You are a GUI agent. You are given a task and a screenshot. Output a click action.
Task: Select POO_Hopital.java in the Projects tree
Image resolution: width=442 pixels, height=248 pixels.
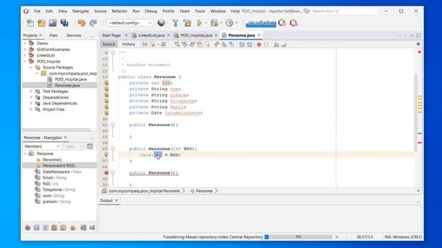click(x=70, y=79)
